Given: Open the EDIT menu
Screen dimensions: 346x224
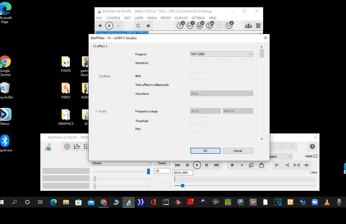Looking at the screenshot, I should click(x=128, y=18).
